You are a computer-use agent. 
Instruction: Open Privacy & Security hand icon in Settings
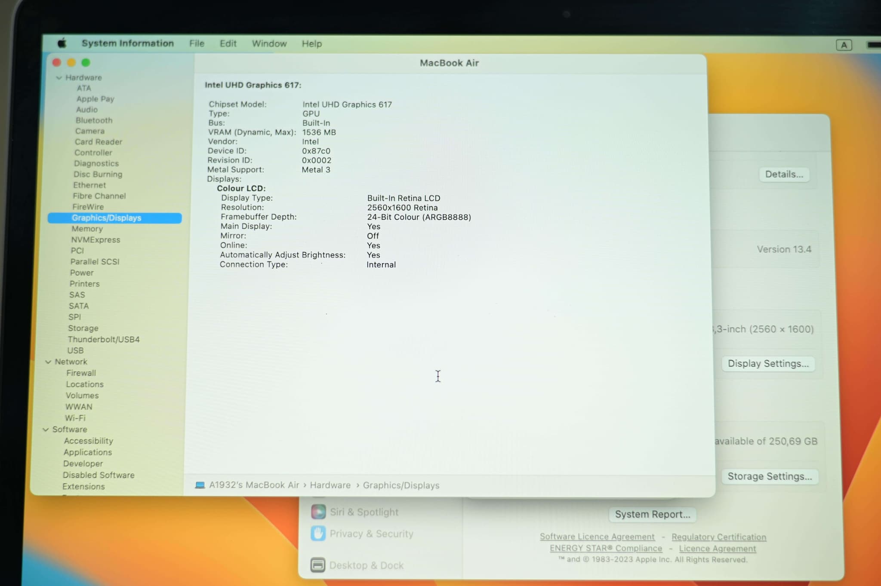pyautogui.click(x=318, y=534)
